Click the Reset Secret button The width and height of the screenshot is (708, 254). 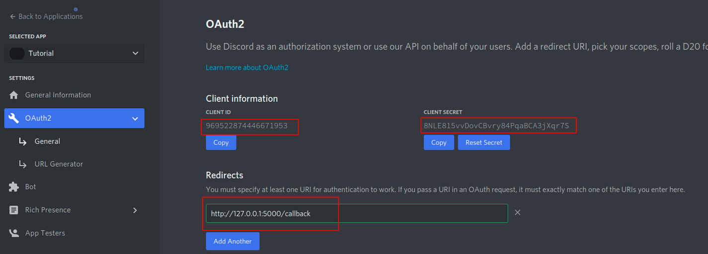pos(484,142)
